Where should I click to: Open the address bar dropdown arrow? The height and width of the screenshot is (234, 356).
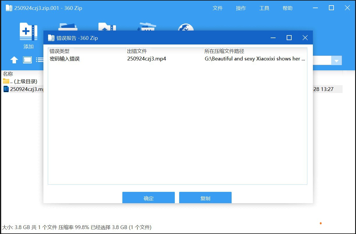[x=336, y=60]
